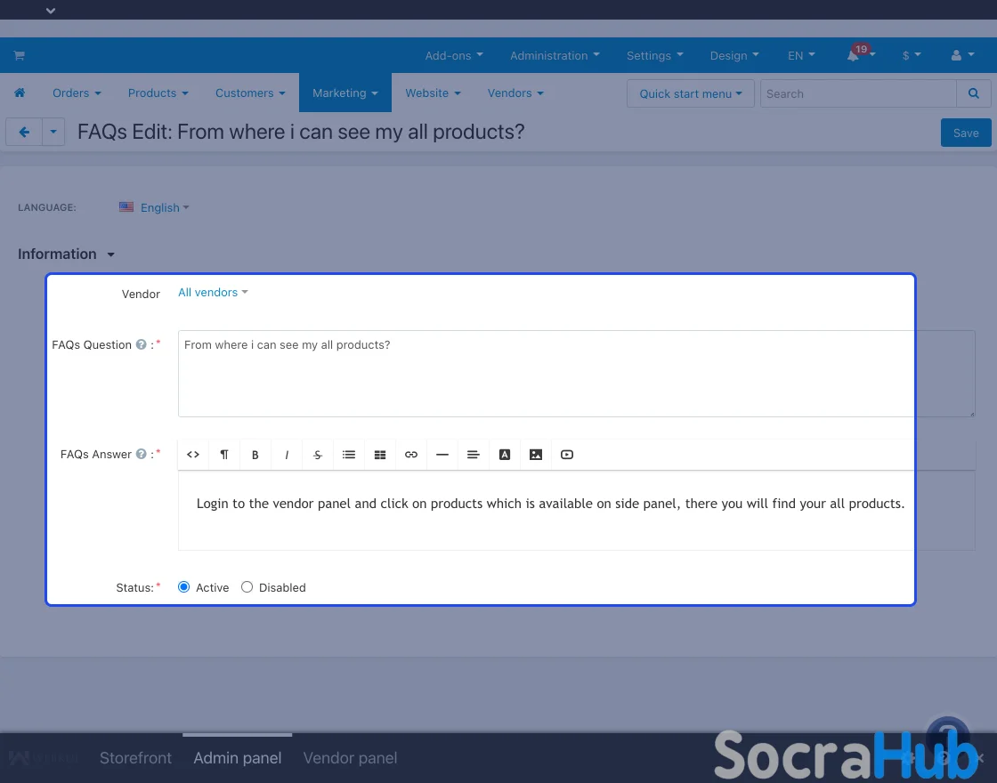This screenshot has height=783, width=997.
Task: Save the FAQ
Action: [966, 133]
